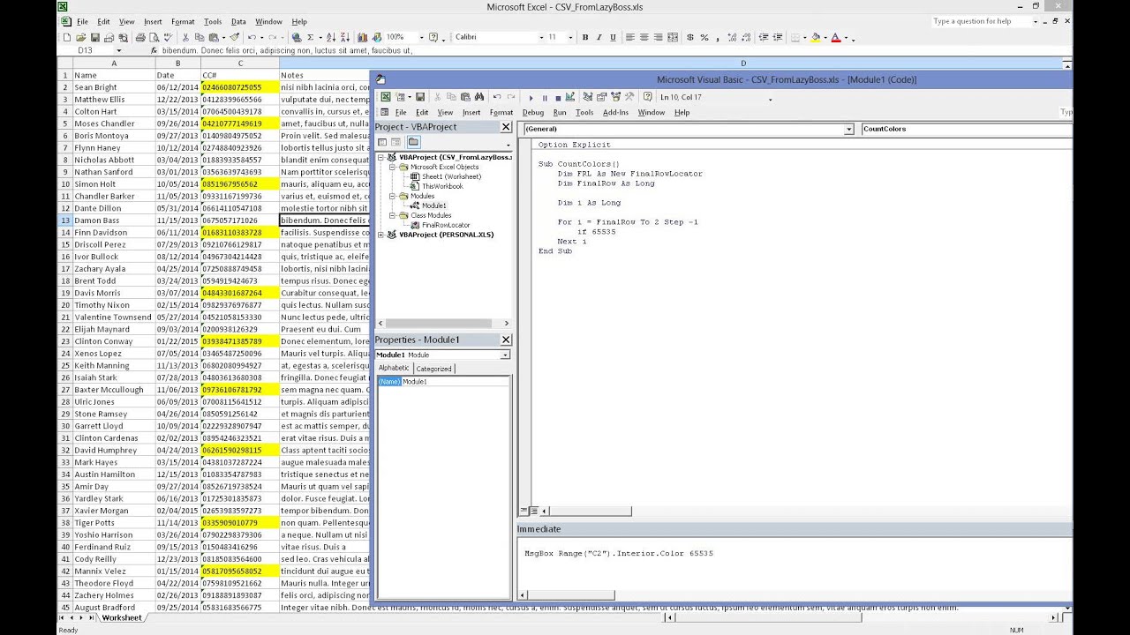Viewport: 1130px width, 635px height.
Task: Click the Break pause icon in VBA toolbar
Action: point(545,98)
